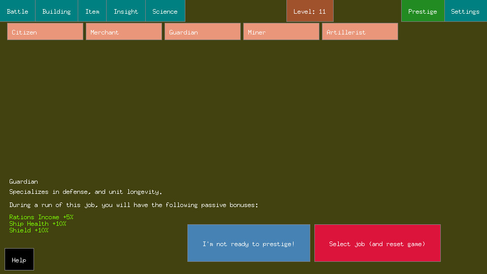Choose the Miner job
The image size is (487, 274).
pyautogui.click(x=281, y=31)
